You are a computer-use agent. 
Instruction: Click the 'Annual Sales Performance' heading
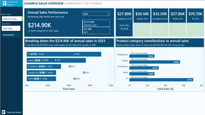pos(48,12)
